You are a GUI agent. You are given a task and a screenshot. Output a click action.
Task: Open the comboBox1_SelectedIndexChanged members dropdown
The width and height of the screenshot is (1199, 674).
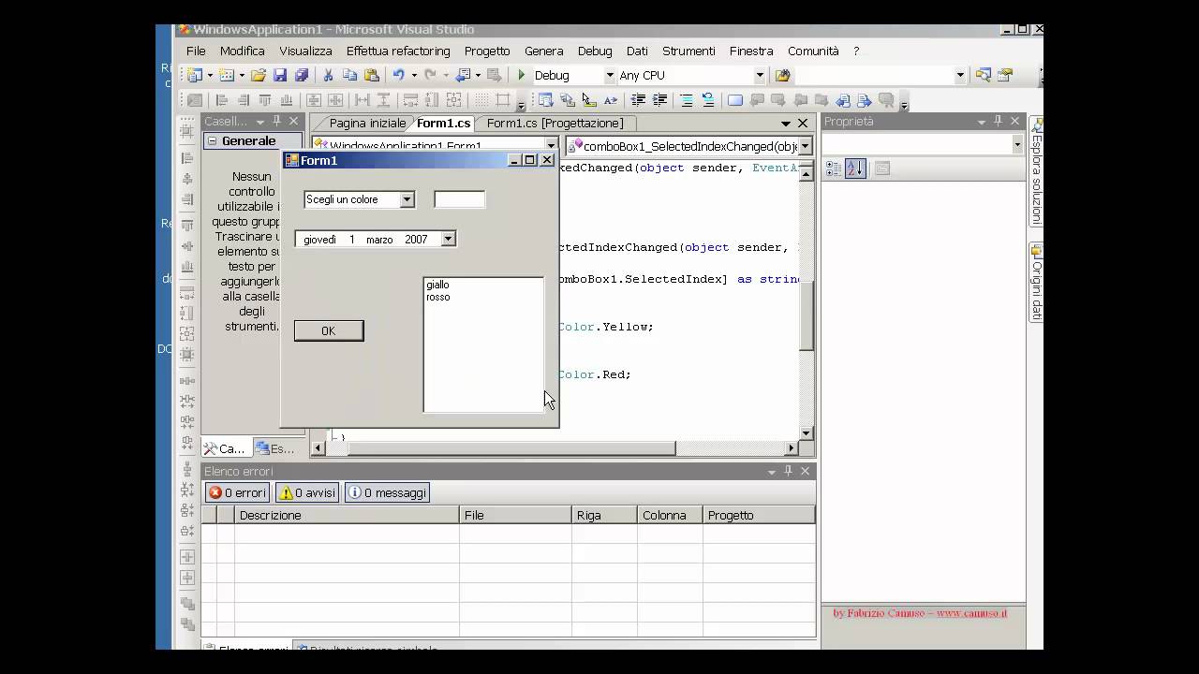[x=805, y=146]
